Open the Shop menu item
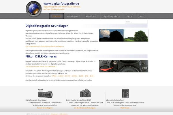Image resolution: width=173 pixels, height=115 pixels. pyautogui.click(x=142, y=16)
